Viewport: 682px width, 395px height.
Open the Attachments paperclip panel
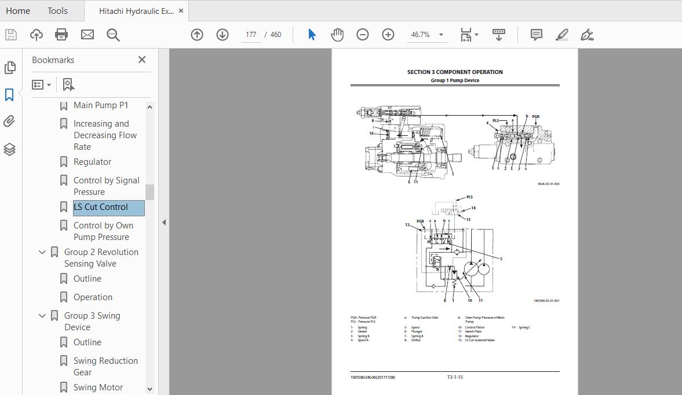10,121
